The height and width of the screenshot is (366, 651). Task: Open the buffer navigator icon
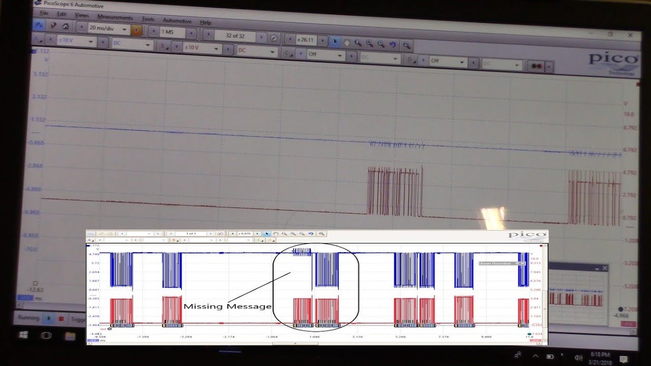[x=274, y=38]
